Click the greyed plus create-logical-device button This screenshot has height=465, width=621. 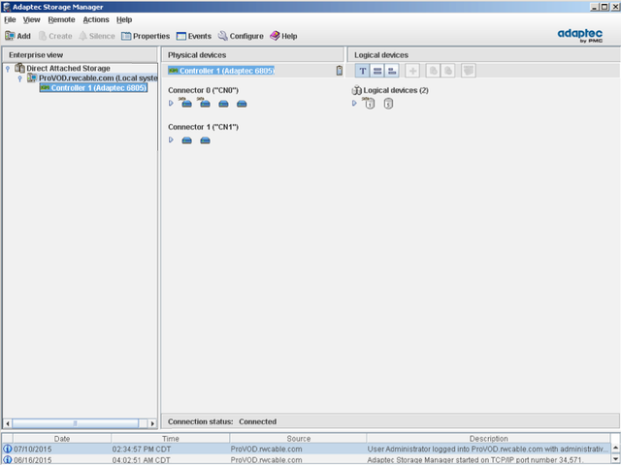[412, 71]
